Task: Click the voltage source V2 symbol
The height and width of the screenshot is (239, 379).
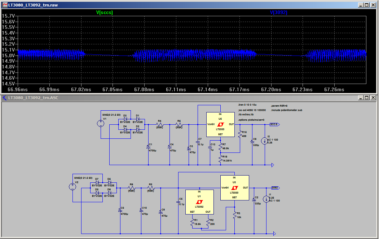Action: click(72, 187)
